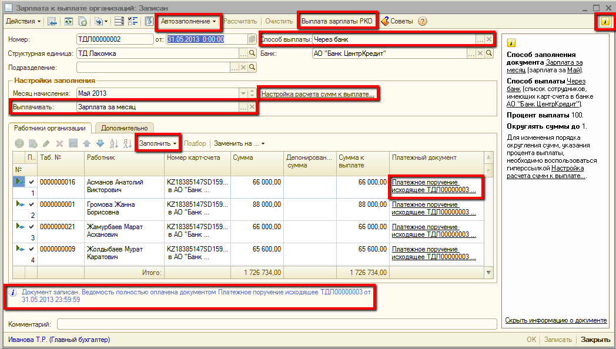Sort table ascending with the А-Я icon
Screen dimensions: 616x349
pos(114,143)
